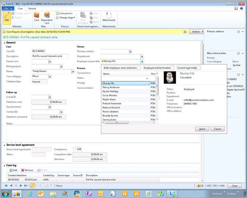247x198 pixels.
Task: Click Cancel in the employee lookup
Action: (218, 129)
